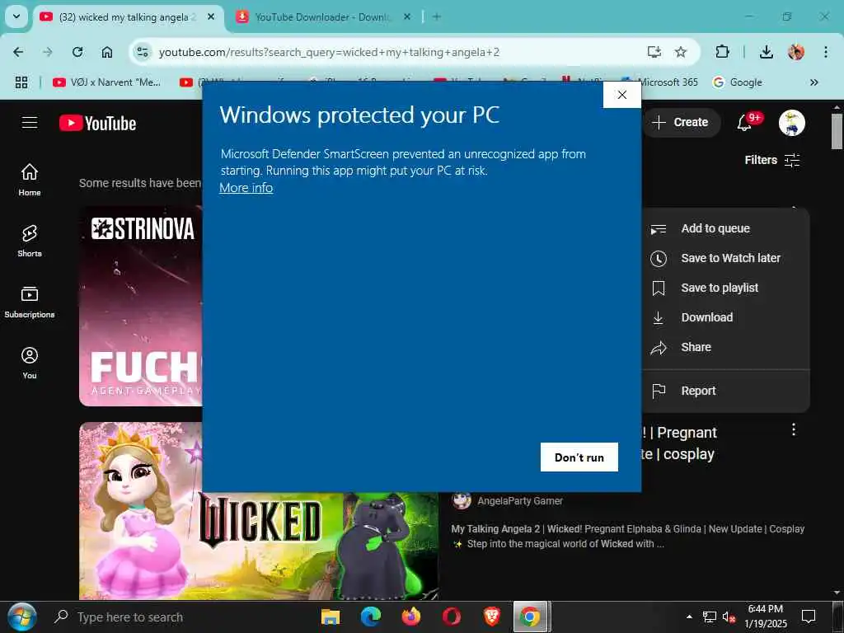
Task: Open Brave from taskbar
Action: pyautogui.click(x=491, y=617)
